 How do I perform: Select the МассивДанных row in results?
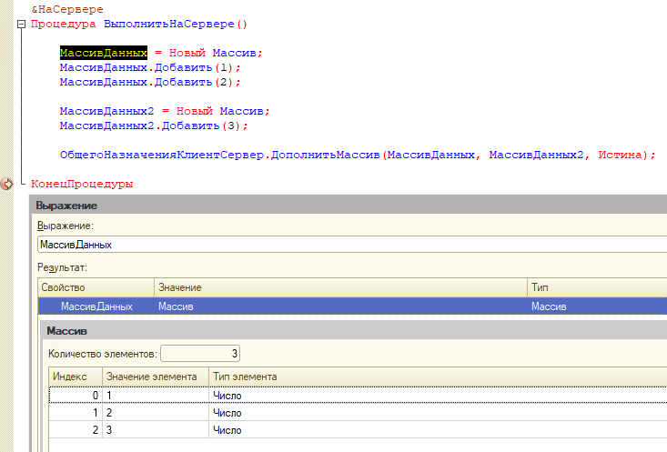coord(96,307)
